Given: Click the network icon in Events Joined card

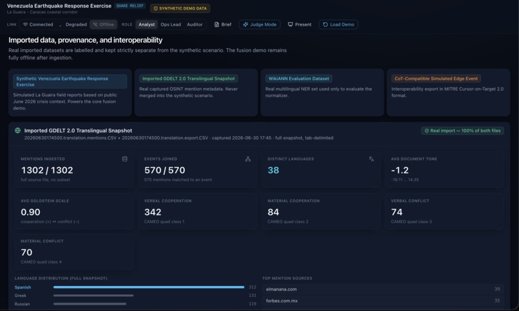Looking at the screenshot, I should (x=248, y=159).
